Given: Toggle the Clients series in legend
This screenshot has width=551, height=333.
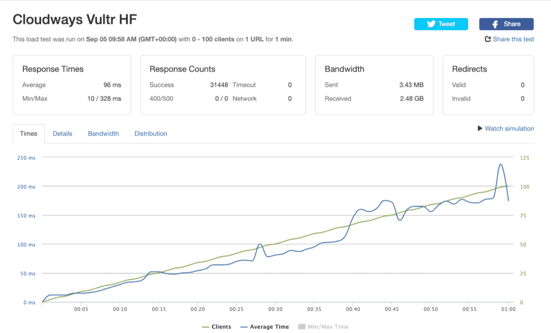Looking at the screenshot, I should pyautogui.click(x=221, y=327).
